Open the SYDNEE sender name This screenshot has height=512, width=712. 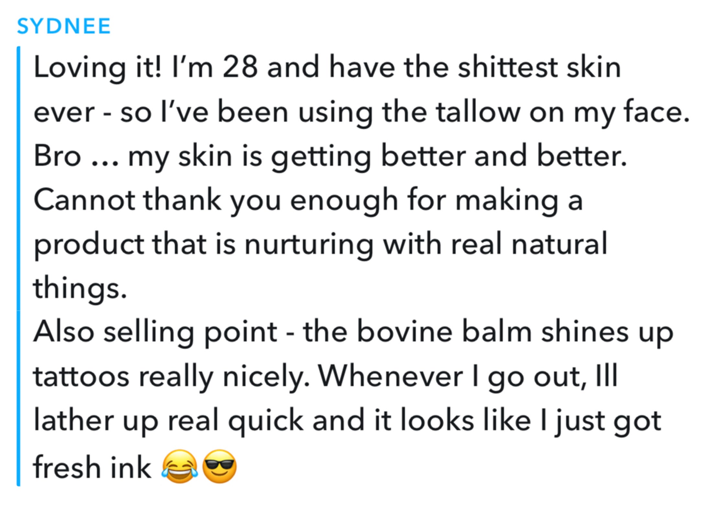[64, 26]
